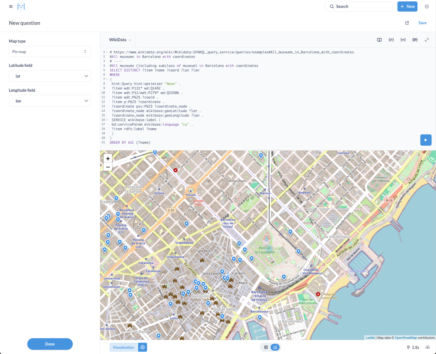Open the variables {x} sidebar
The image size is (436, 354).
(x=403, y=40)
